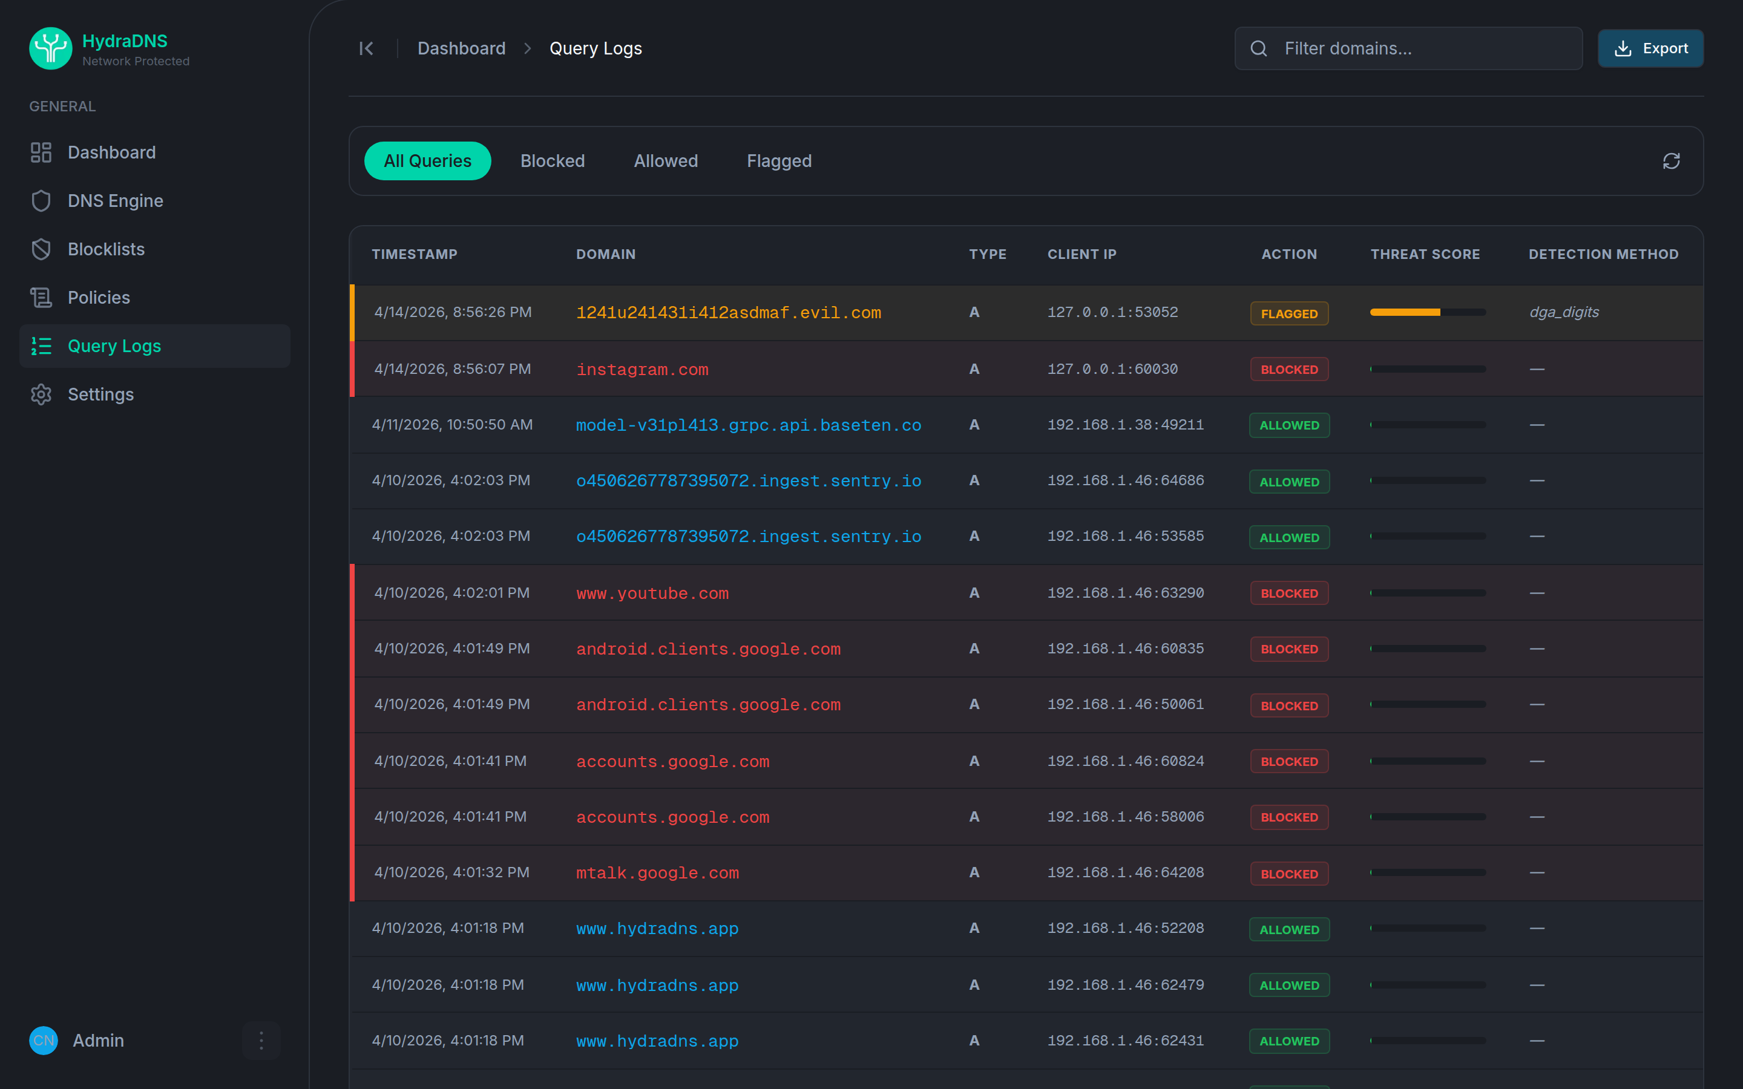Open the Blocklists shield icon
This screenshot has width=1743, height=1089.
tap(41, 249)
